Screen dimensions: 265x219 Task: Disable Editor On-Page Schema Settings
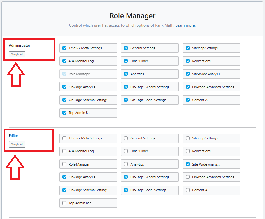coord(64,190)
